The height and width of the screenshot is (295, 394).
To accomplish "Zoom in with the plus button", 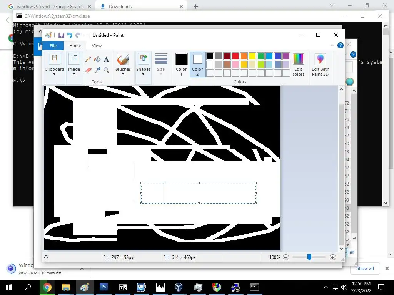I will point(333,257).
